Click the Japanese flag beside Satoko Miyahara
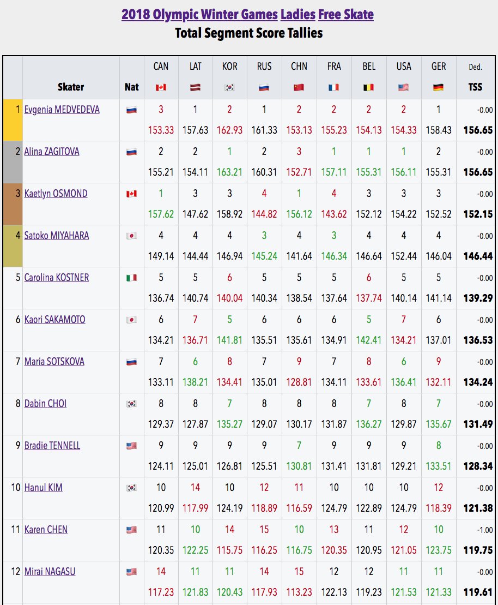The image size is (498, 605). [x=131, y=236]
